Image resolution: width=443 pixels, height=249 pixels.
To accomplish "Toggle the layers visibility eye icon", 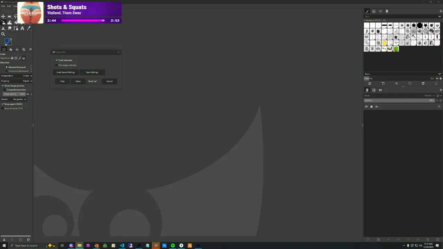I will (366, 107).
